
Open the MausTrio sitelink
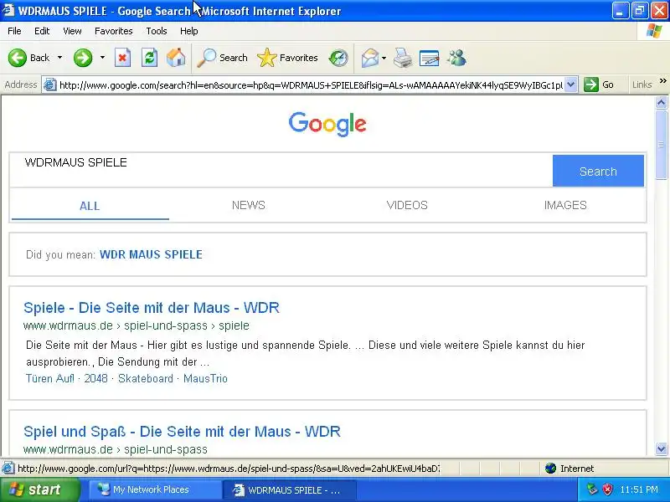205,378
